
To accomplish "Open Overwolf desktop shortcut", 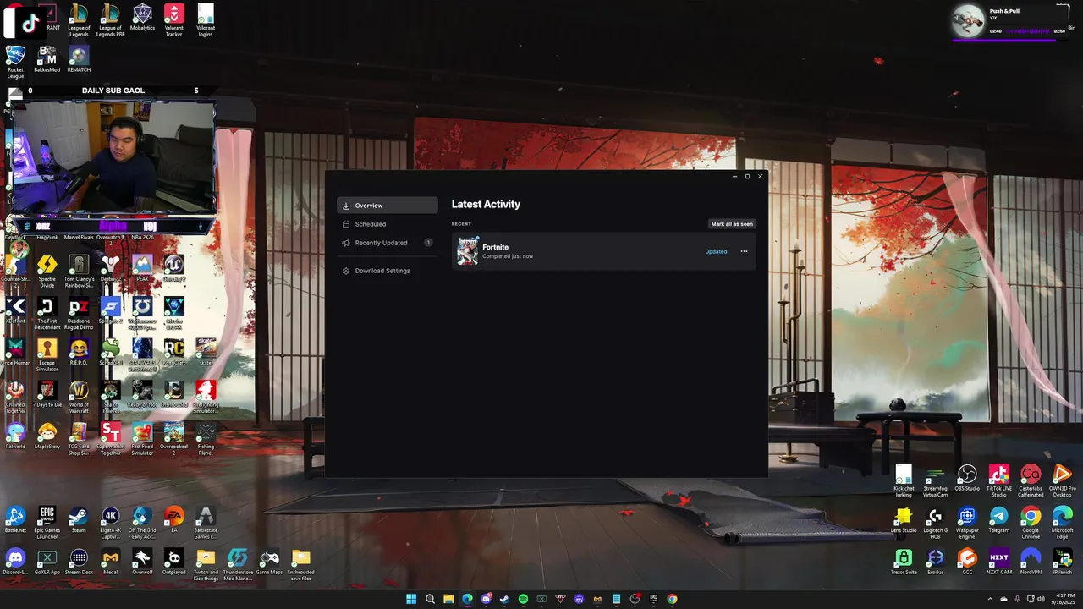I will (x=142, y=562).
